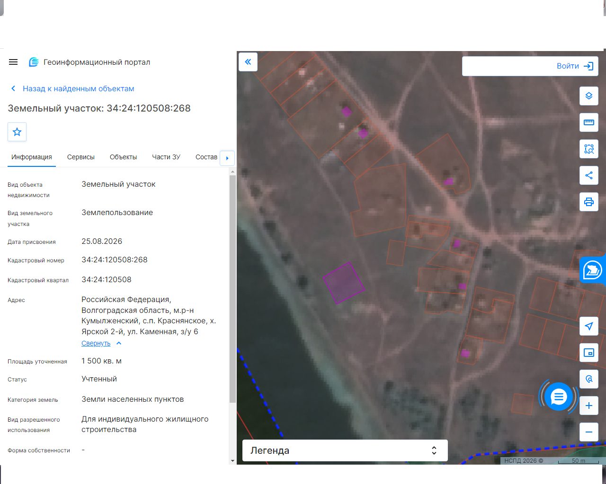Click the info panel vertical scrollbar
Screen dimensions: 606x484
(x=232, y=288)
